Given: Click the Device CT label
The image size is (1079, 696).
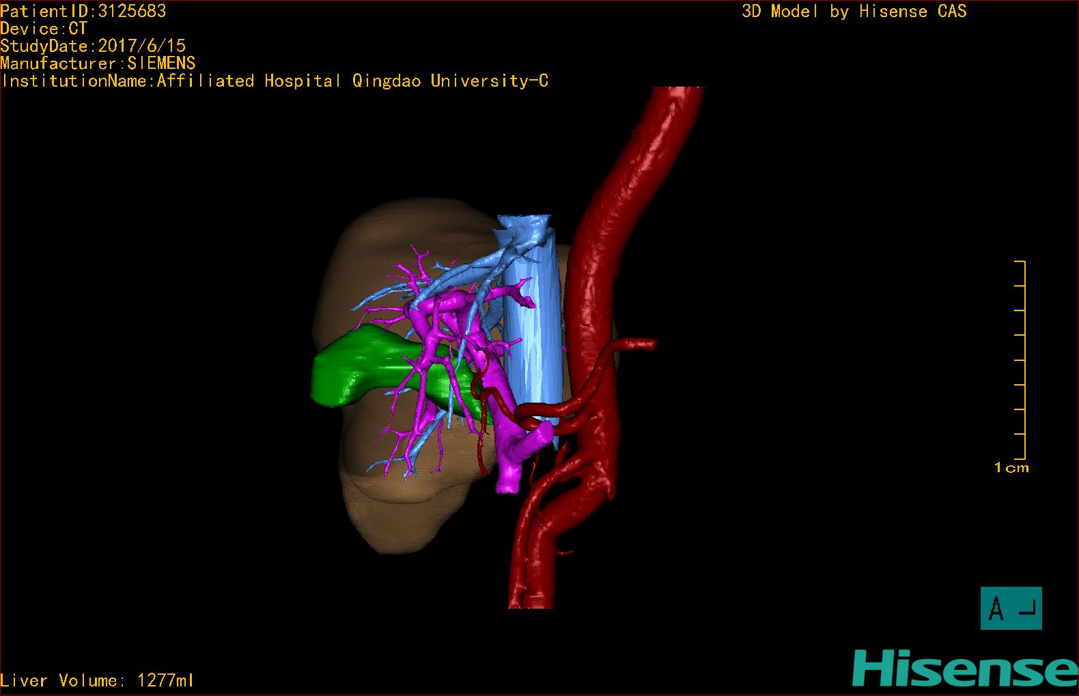Looking at the screenshot, I should 44,29.
